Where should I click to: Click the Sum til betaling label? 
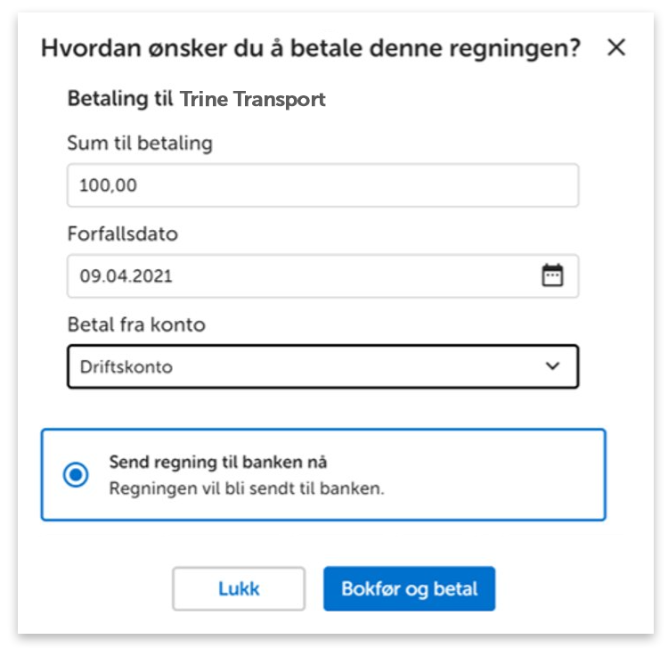[x=140, y=143]
